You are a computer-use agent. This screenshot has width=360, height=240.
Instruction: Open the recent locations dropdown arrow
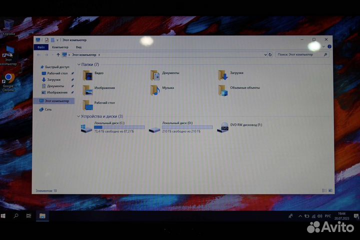(52, 55)
